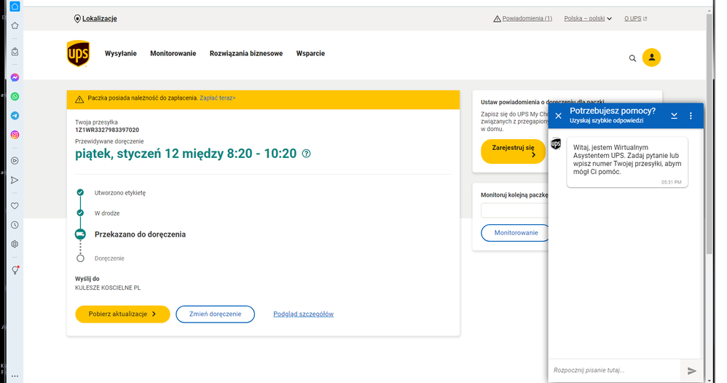Open Telegram in the browser sidebar
This screenshot has height=383, width=727.
tap(15, 116)
